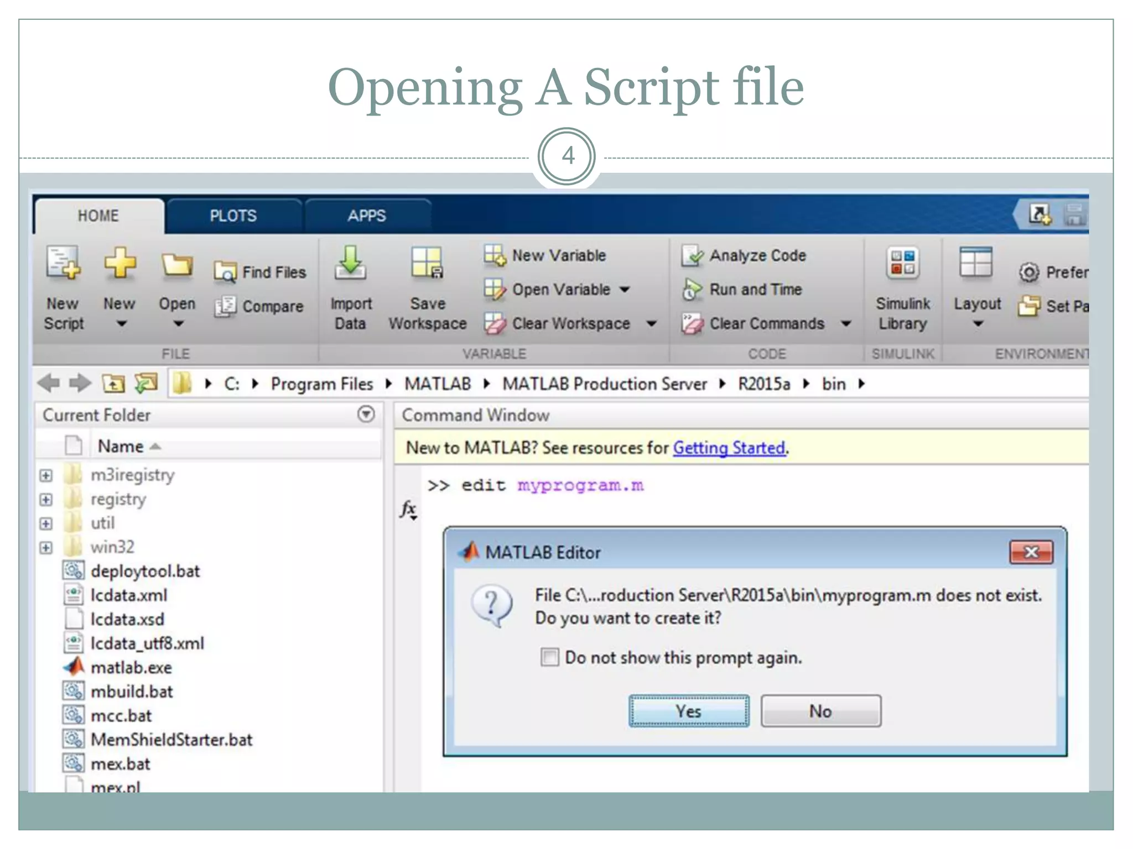
Task: Open Current Folder panel actions menu
Action: click(x=366, y=414)
